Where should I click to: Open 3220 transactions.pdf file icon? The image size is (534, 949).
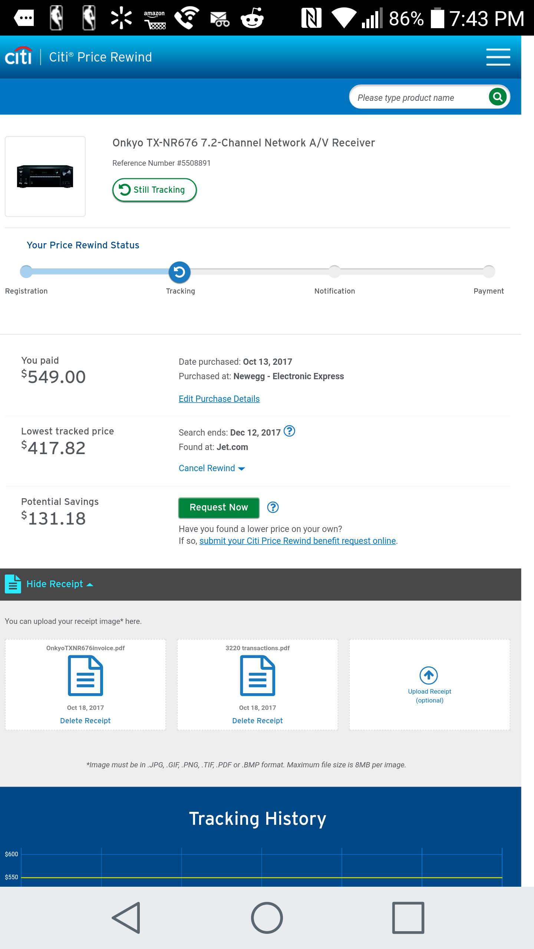tap(258, 675)
